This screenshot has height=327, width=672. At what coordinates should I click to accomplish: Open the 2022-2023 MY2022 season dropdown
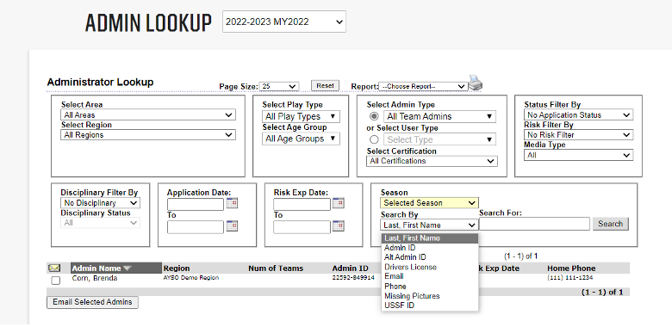(x=283, y=22)
